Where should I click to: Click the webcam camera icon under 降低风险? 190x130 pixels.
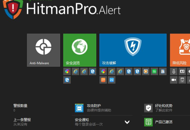pyautogui.click(x=174, y=80)
